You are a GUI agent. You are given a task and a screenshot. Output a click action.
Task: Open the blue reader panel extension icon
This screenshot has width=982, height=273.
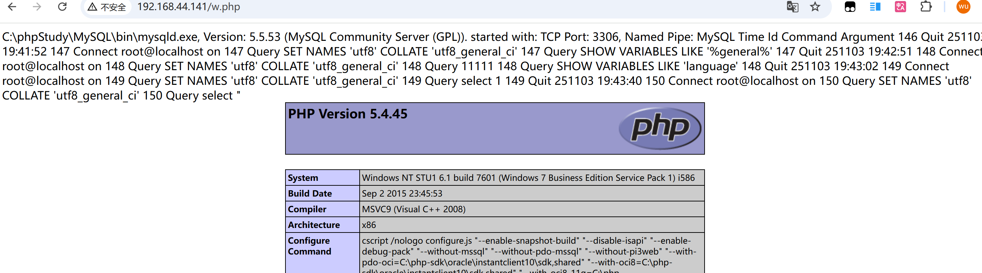point(875,7)
